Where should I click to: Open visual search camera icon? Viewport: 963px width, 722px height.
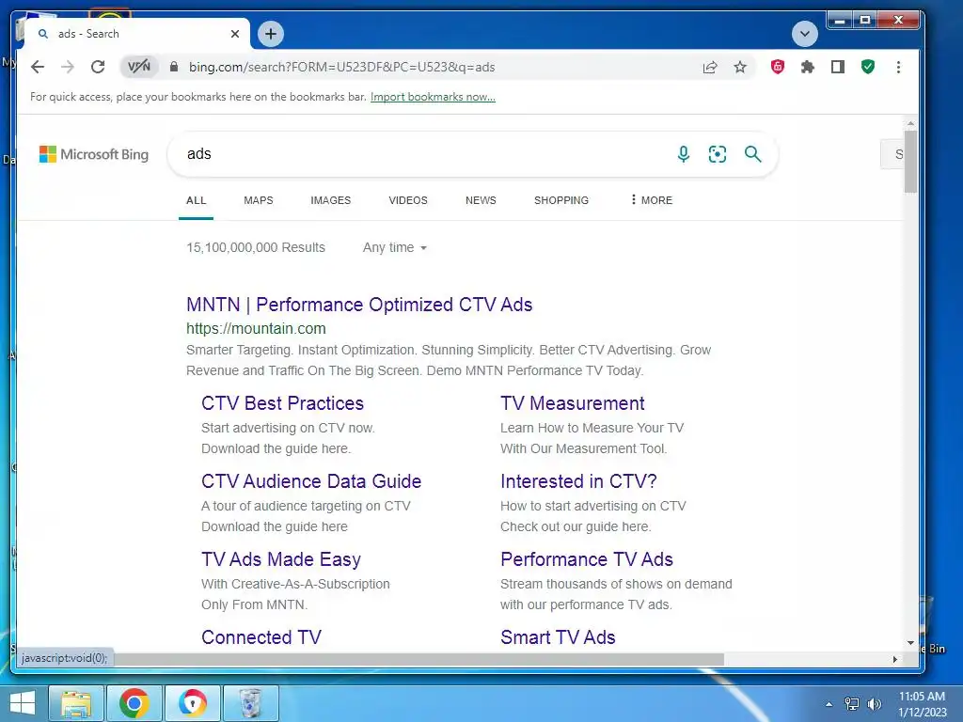(718, 154)
